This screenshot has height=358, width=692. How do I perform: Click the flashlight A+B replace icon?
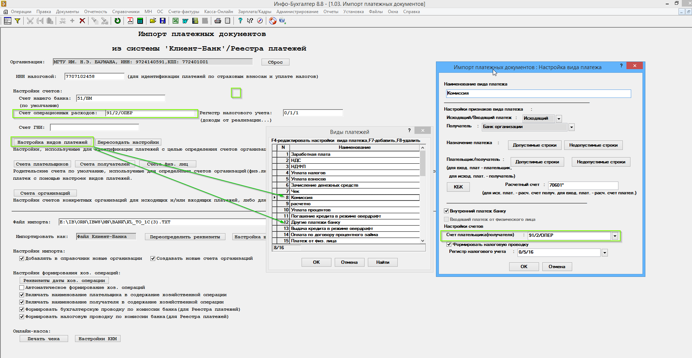click(105, 21)
